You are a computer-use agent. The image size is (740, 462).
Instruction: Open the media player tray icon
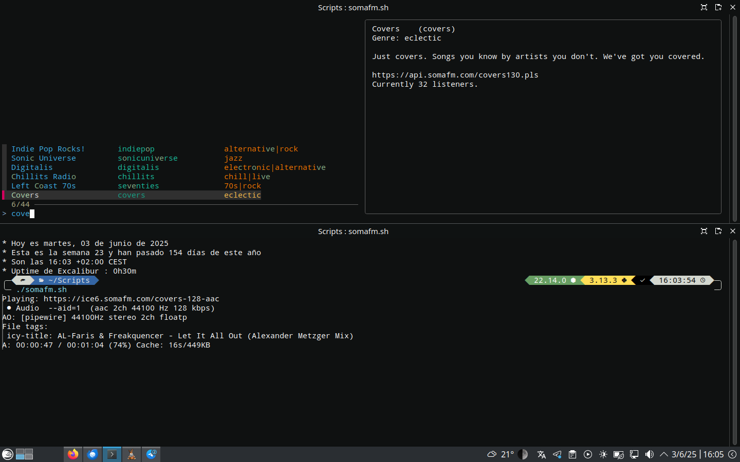click(x=588, y=454)
